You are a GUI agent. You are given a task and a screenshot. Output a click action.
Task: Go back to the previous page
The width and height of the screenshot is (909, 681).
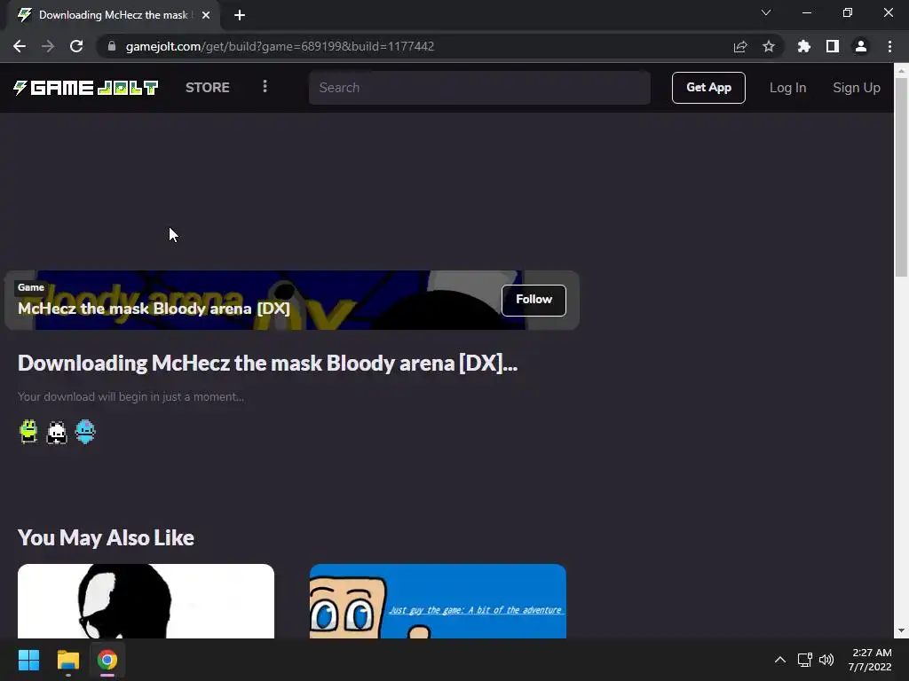click(x=20, y=46)
